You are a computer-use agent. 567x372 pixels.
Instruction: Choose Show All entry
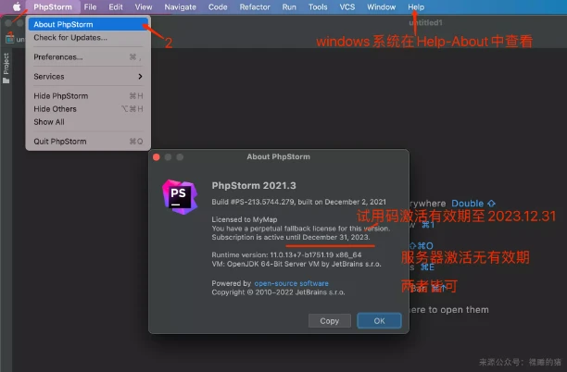(x=88, y=122)
